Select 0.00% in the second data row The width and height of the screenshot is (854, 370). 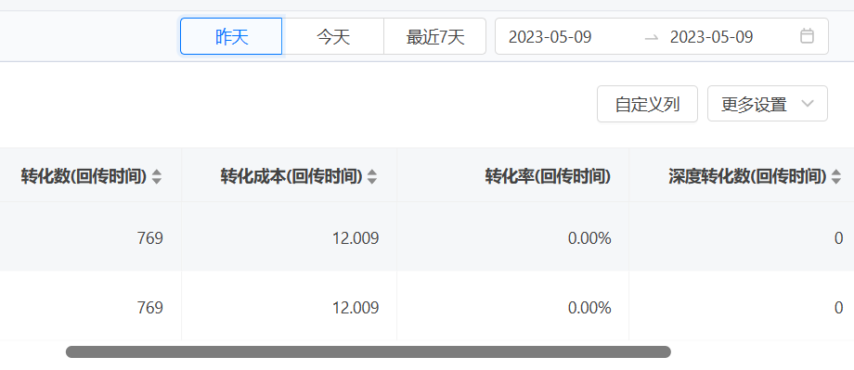coord(589,308)
